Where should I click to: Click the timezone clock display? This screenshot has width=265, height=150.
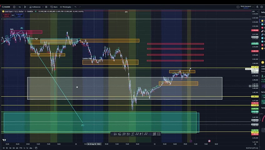pyautogui.click(x=251, y=148)
